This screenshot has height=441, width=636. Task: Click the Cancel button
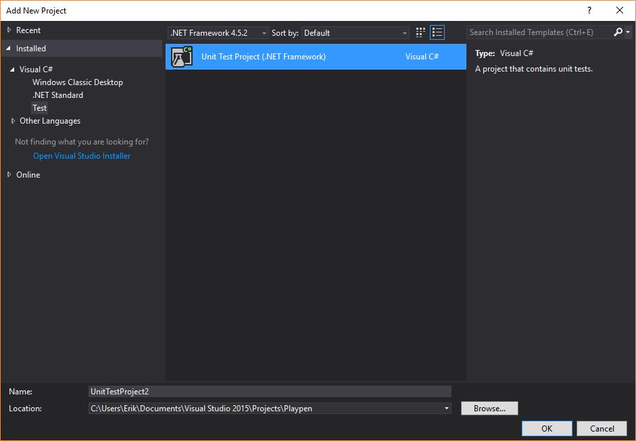602,428
